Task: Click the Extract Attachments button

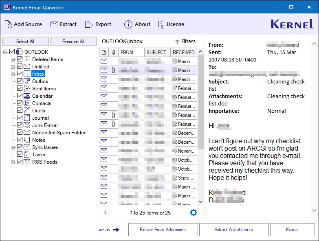Action: [234, 230]
